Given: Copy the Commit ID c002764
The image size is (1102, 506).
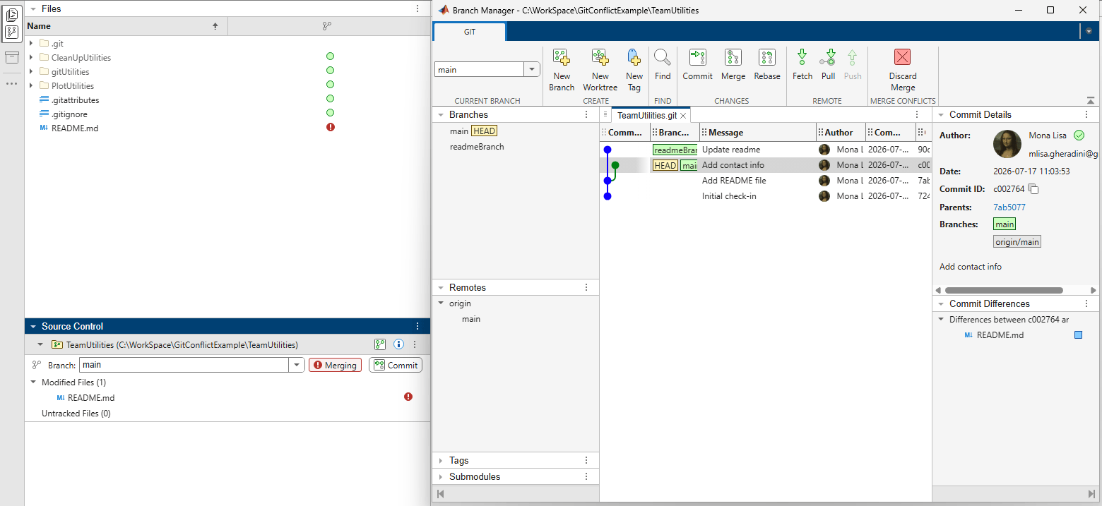Looking at the screenshot, I should coord(1033,188).
